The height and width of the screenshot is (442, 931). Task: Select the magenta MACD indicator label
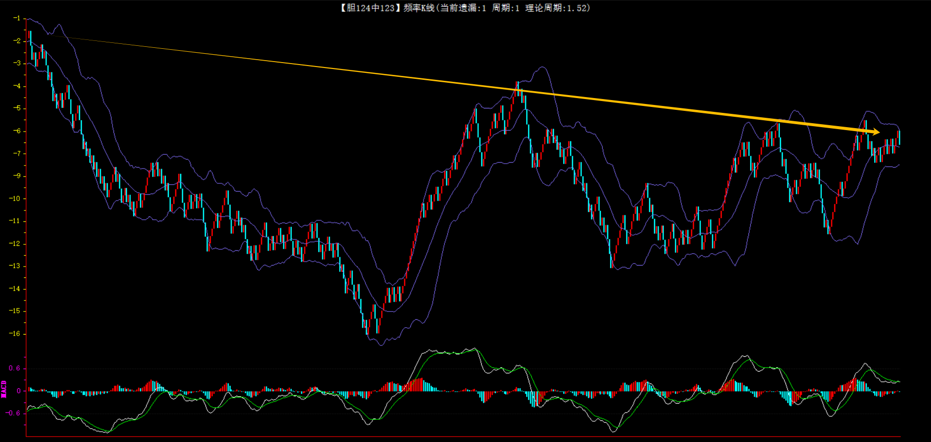[x=4, y=389]
